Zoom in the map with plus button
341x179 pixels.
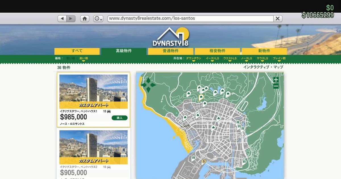[x=276, y=80]
